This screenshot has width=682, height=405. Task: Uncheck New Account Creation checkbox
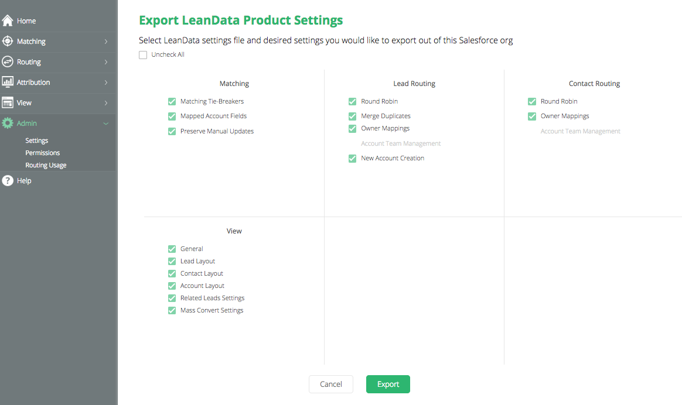(x=352, y=159)
